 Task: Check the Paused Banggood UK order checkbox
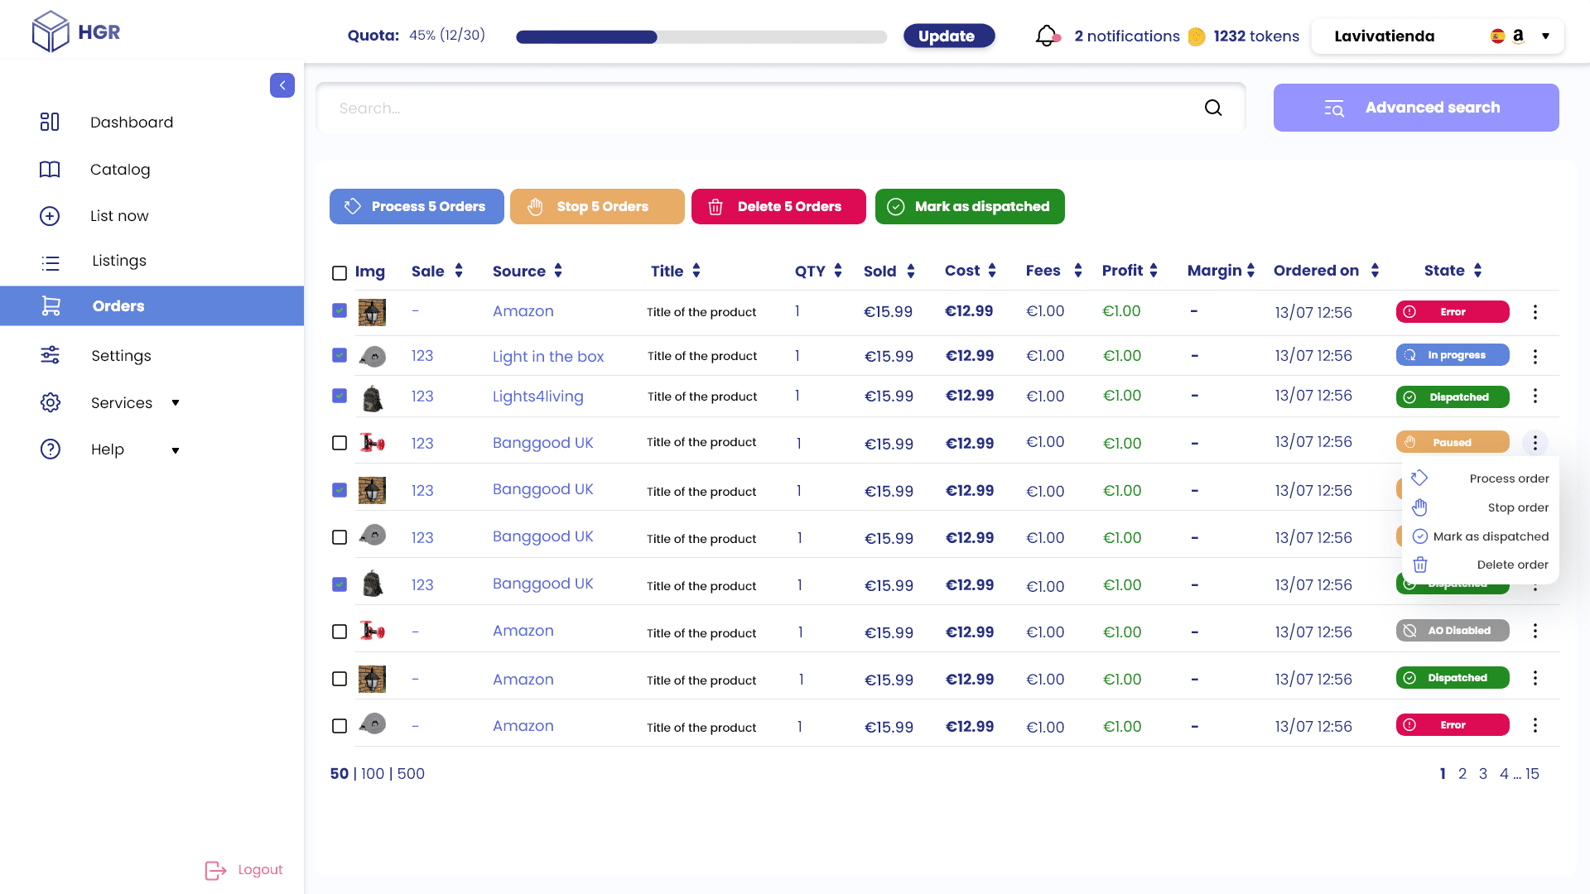(x=340, y=443)
